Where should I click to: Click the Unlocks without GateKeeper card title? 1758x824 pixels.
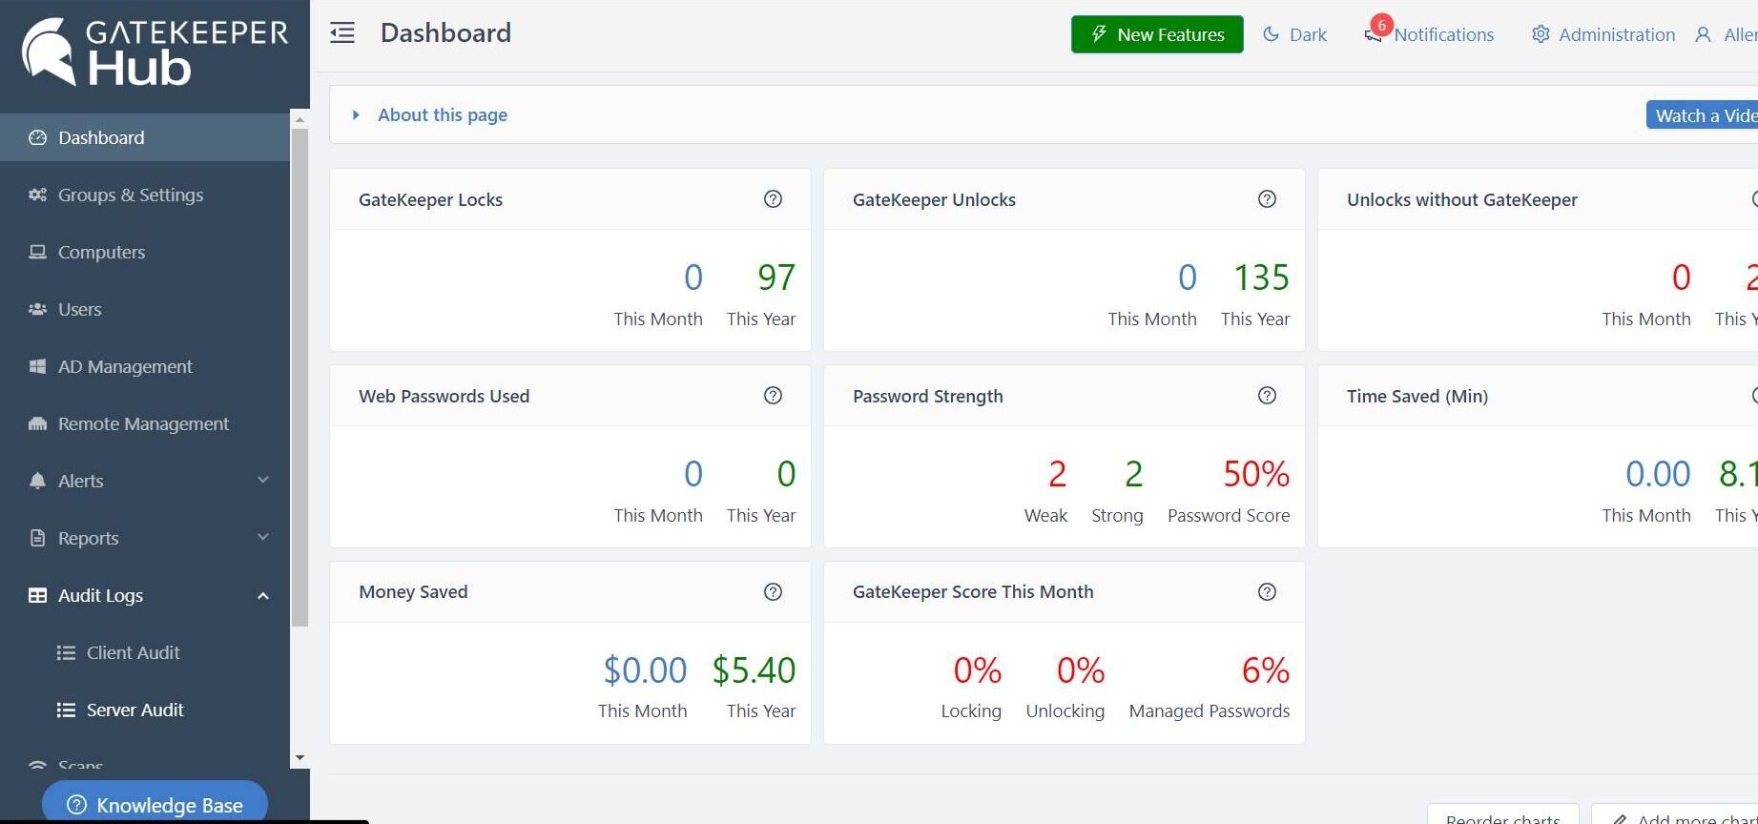pos(1462,199)
